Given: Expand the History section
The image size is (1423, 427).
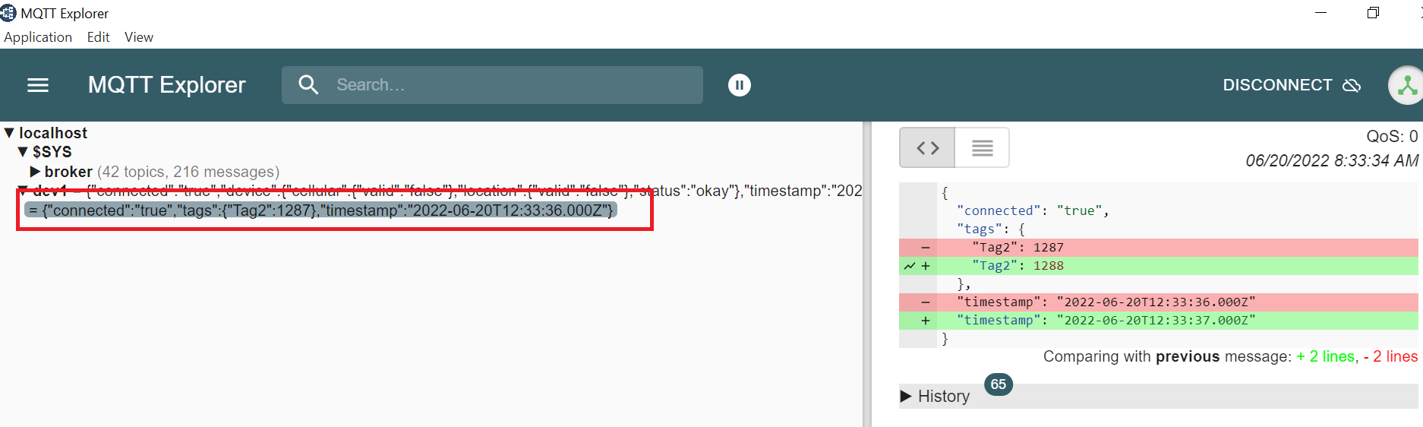Looking at the screenshot, I should (906, 396).
